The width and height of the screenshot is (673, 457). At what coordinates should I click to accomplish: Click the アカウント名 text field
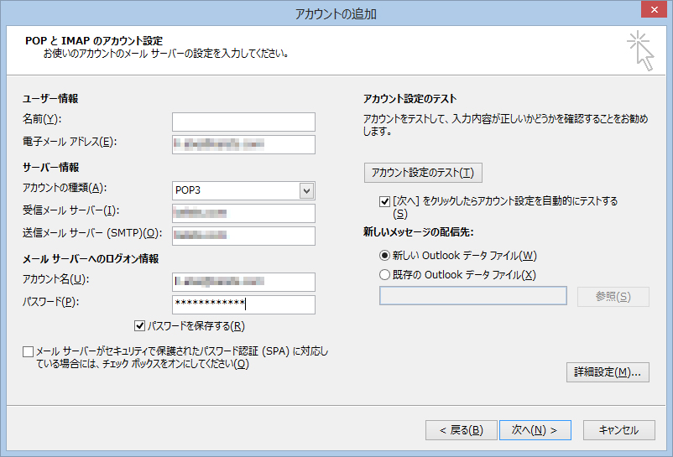pyautogui.click(x=243, y=282)
